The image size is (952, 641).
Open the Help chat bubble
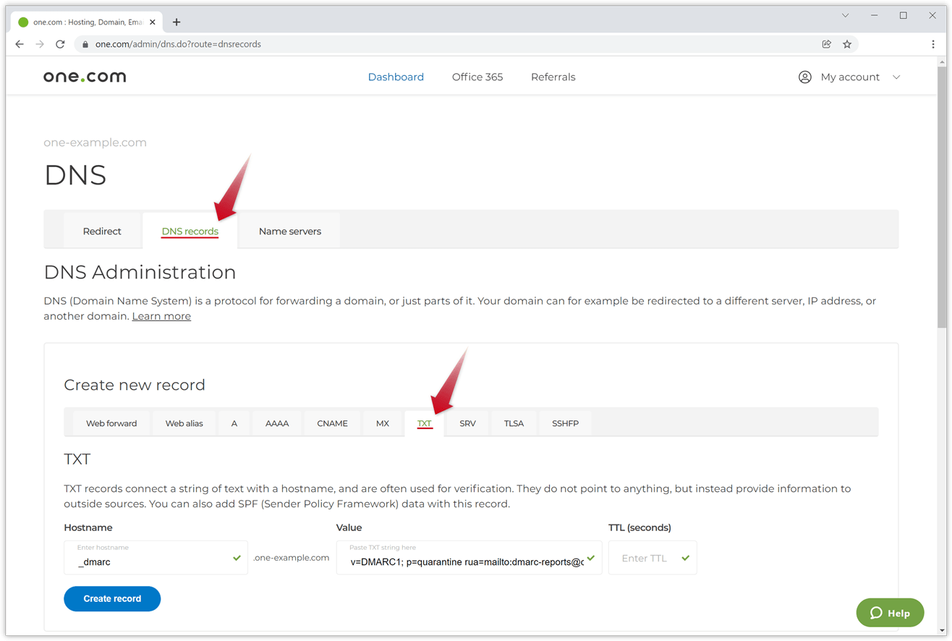click(890, 613)
